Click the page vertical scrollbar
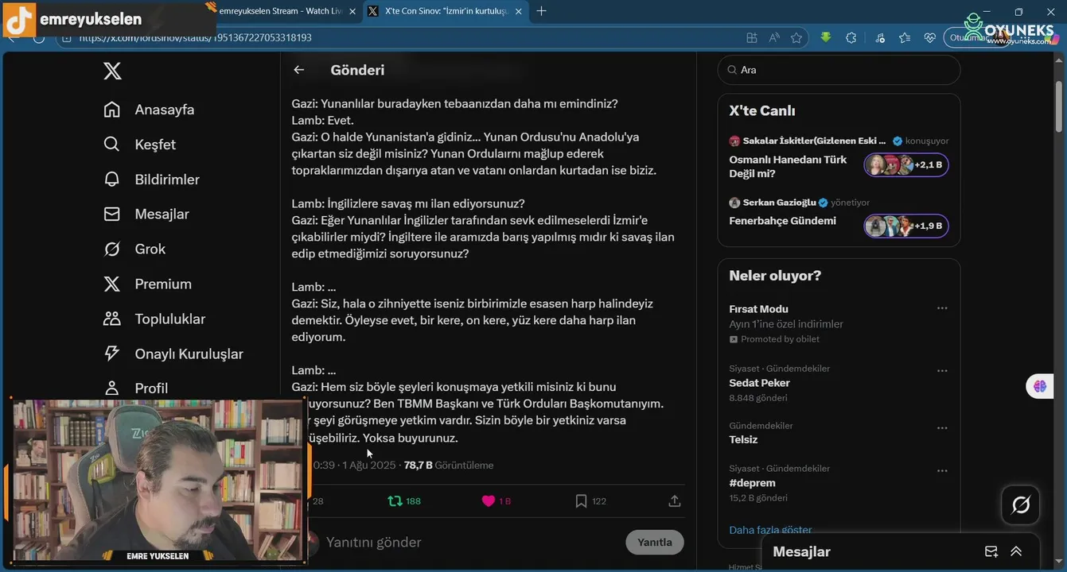This screenshot has width=1067, height=572. pyautogui.click(x=1059, y=106)
